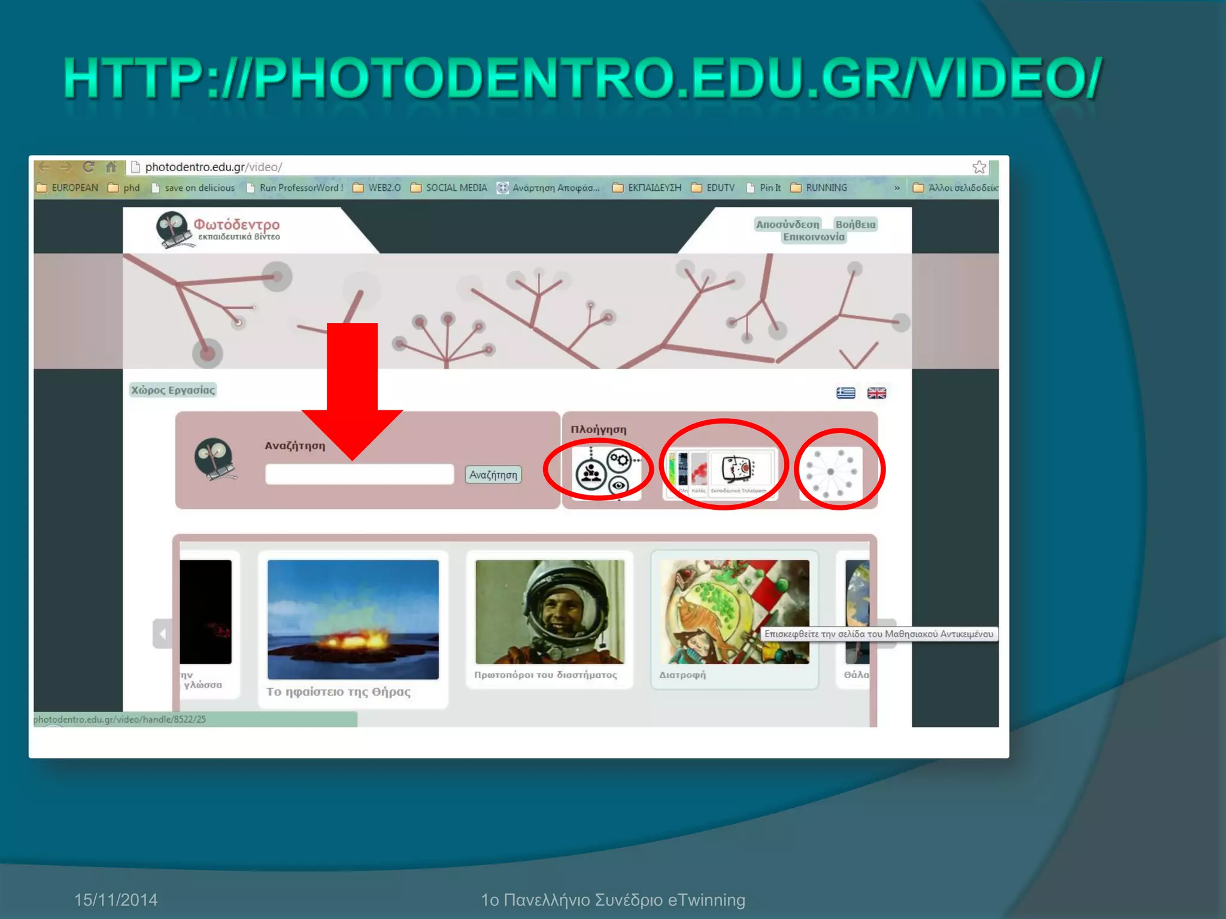Viewport: 1226px width, 919px height.
Task: Open the SOCIAL MEDIA bookmarks folder
Action: 449,188
